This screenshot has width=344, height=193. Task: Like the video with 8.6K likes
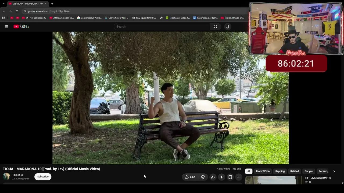[190, 177]
